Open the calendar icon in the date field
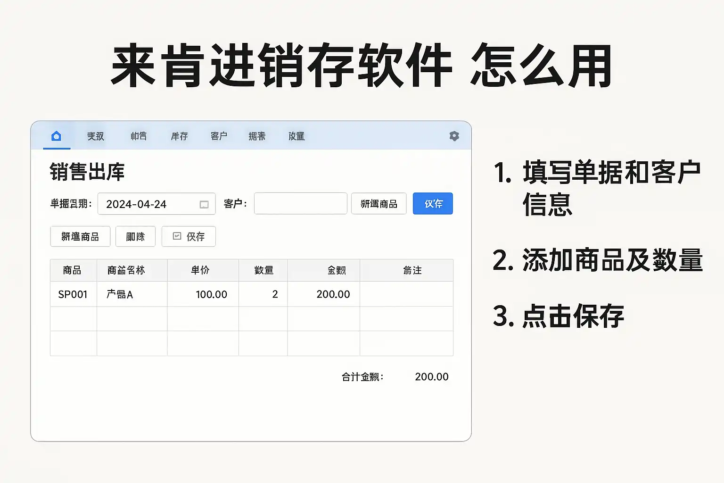 click(x=204, y=204)
